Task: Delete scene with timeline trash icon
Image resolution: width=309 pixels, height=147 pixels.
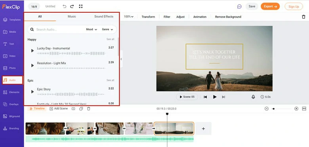Action: (89, 109)
